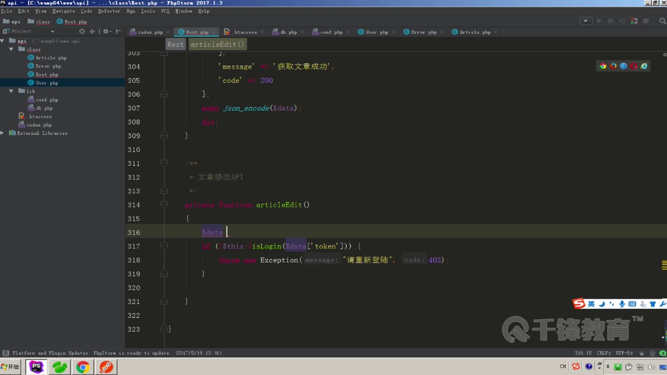This screenshot has height=375, width=667.
Task: Click UTF-8 encoding in status bar
Action: pyautogui.click(x=624, y=353)
